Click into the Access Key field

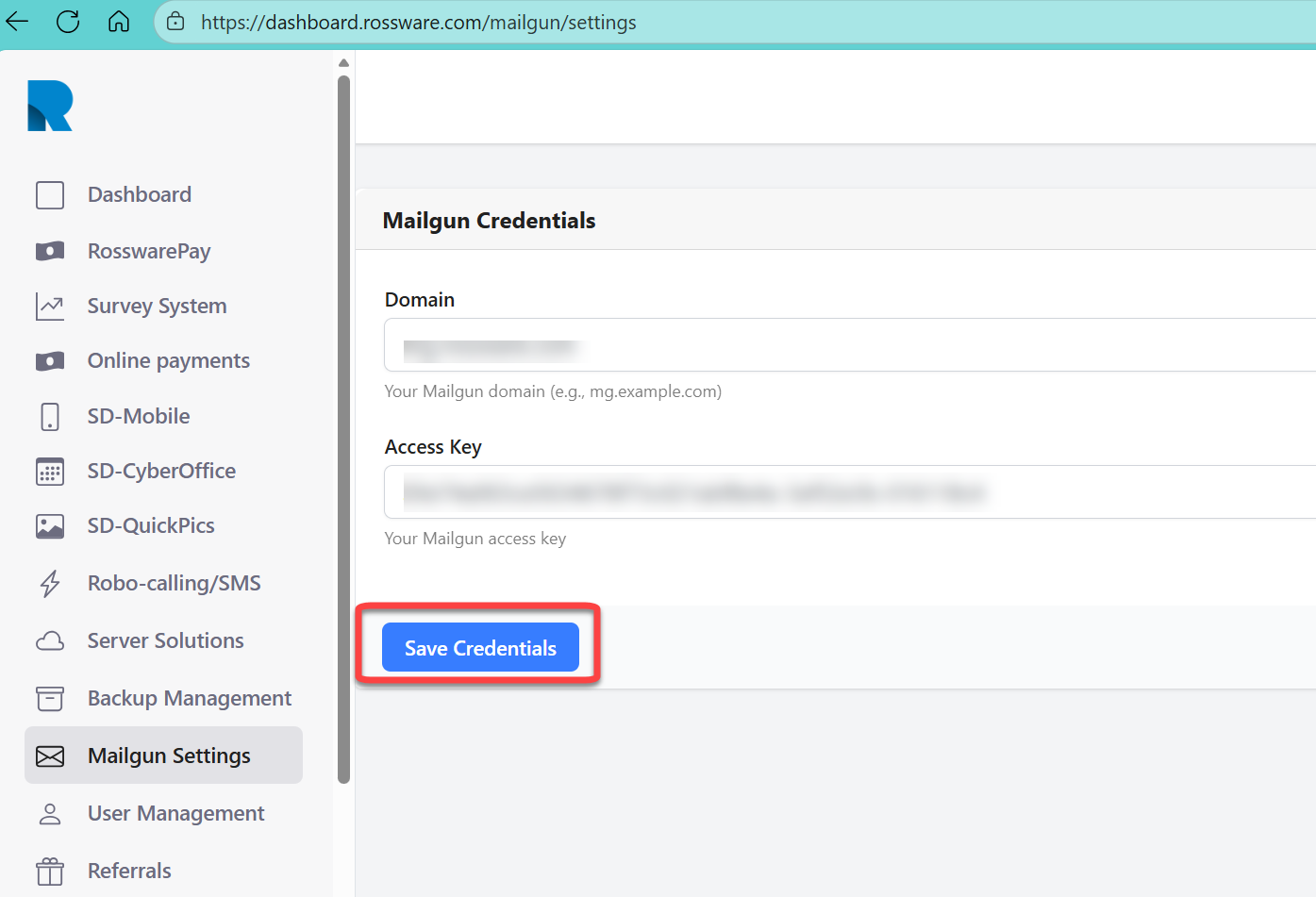[x=849, y=492]
